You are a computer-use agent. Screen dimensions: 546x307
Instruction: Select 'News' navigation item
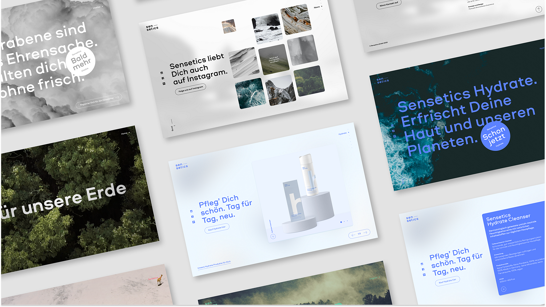[317, 7]
